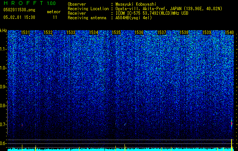The image size is (238, 151).
Task: Click the 1537 time marker
Action: (x=162, y=32)
